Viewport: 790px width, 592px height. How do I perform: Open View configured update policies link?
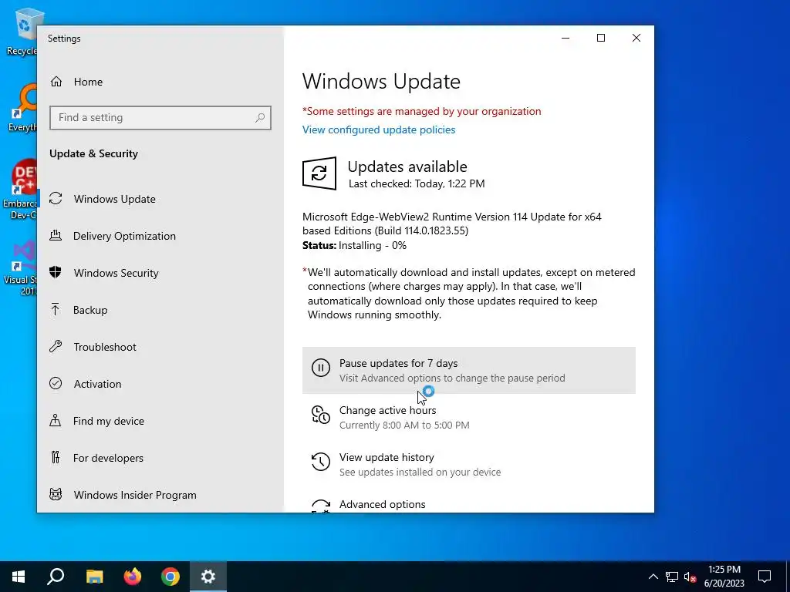[x=379, y=129]
